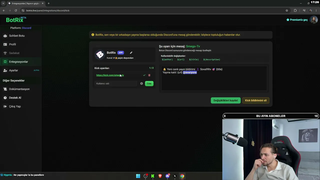Viewport: 320px width, 180px height.
Task: Open the media controls icon in toolbar
Action: coord(304,10)
